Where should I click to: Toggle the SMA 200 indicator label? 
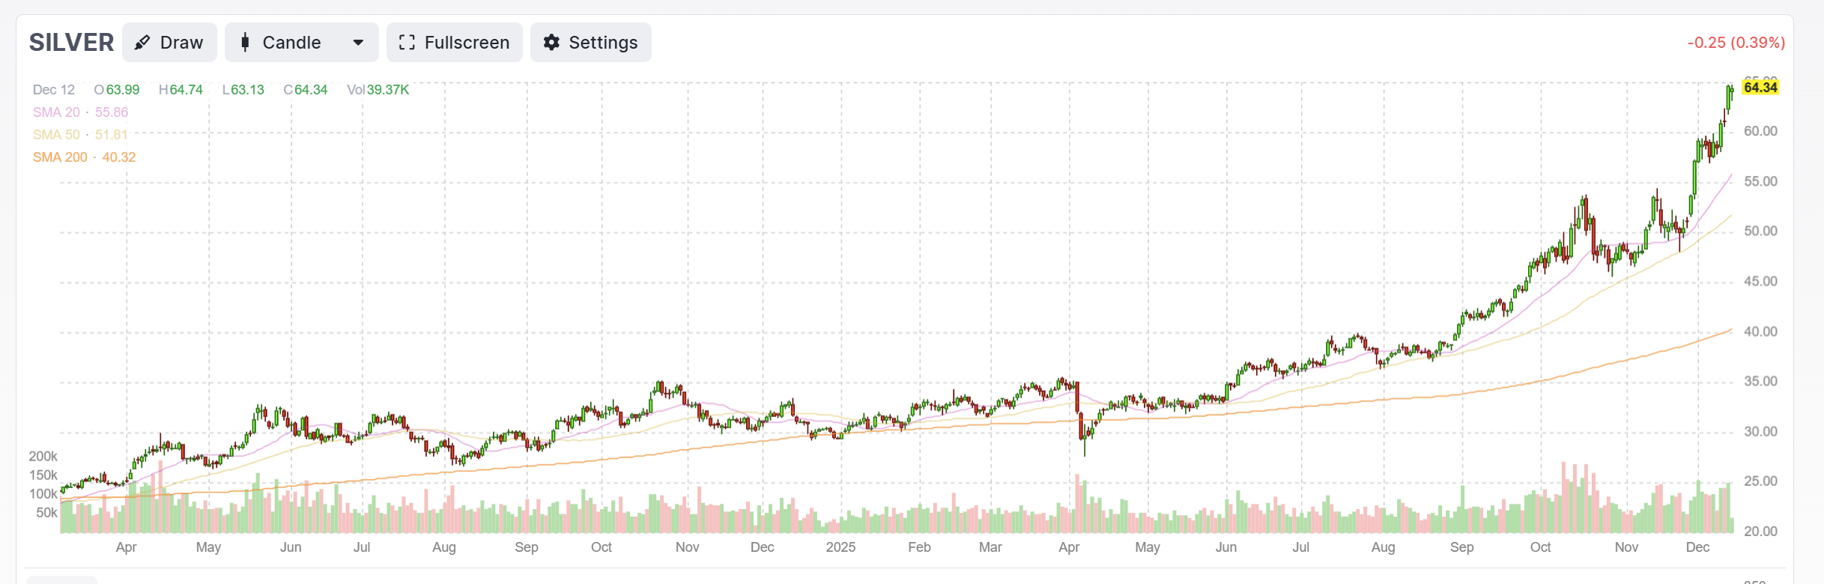click(84, 157)
